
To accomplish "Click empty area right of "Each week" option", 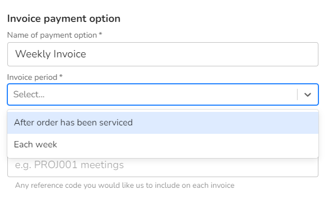I will coord(186,145).
